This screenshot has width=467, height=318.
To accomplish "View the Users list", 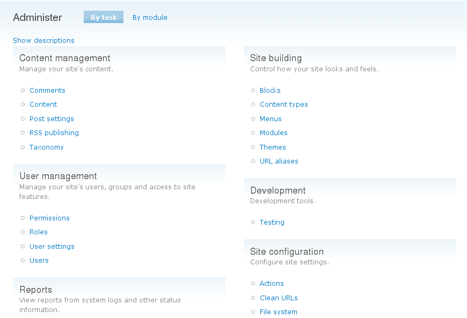I will point(39,260).
